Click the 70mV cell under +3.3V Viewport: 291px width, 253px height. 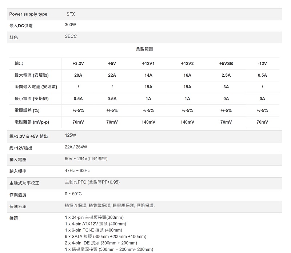[x=78, y=122]
